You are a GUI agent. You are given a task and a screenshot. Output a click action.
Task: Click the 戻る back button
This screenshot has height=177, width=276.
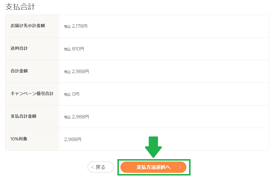[x=101, y=167]
